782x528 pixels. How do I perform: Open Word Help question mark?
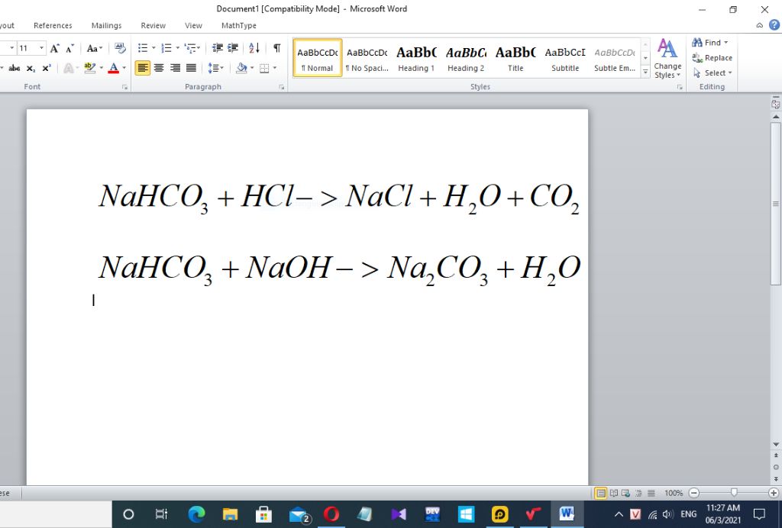pyautogui.click(x=774, y=25)
